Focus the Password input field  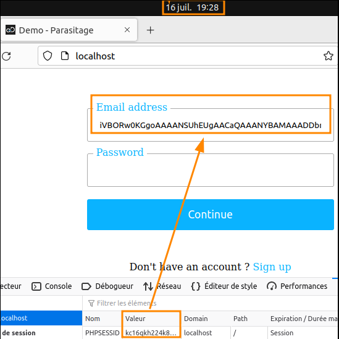[x=211, y=170]
